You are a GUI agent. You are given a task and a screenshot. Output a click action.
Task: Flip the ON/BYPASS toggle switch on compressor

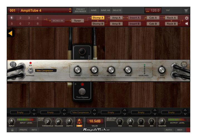[30, 70]
